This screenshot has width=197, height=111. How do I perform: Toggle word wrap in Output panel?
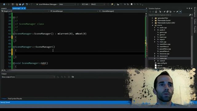[x=73, y=77]
